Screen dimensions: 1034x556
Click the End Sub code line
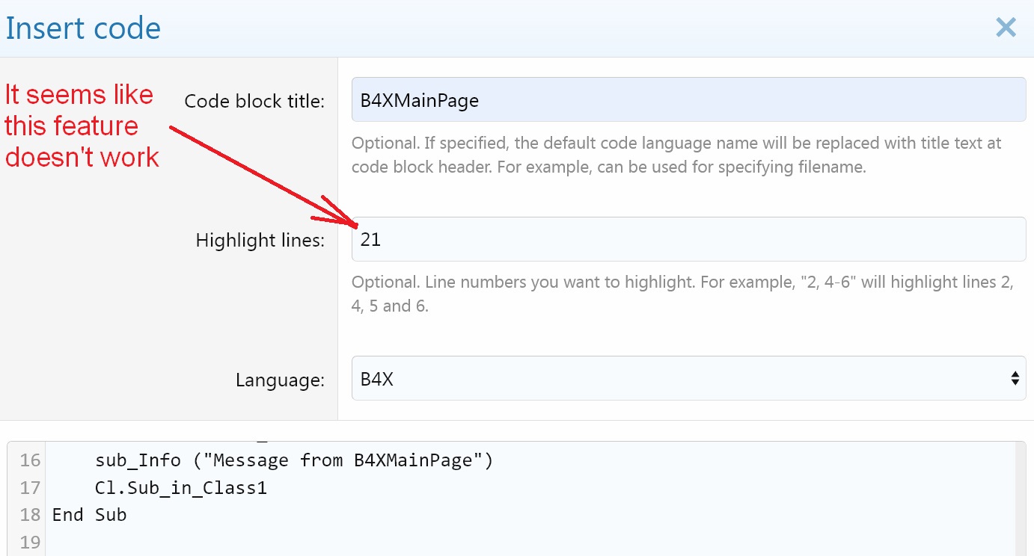coord(89,515)
